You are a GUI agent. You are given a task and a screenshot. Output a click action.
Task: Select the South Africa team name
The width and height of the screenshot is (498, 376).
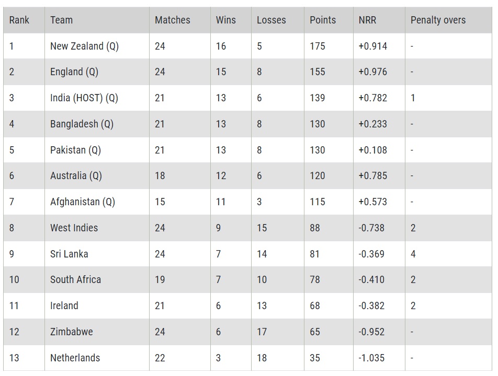coord(75,279)
